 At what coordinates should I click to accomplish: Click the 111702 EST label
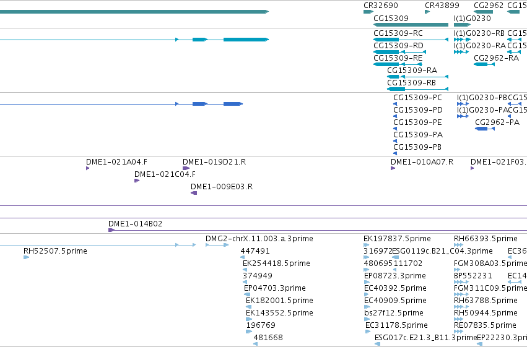[407, 263]
